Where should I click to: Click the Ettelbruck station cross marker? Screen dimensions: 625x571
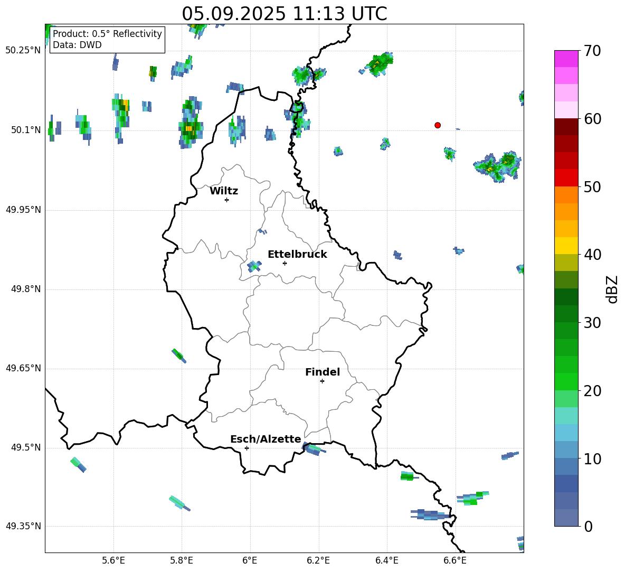[x=285, y=263]
